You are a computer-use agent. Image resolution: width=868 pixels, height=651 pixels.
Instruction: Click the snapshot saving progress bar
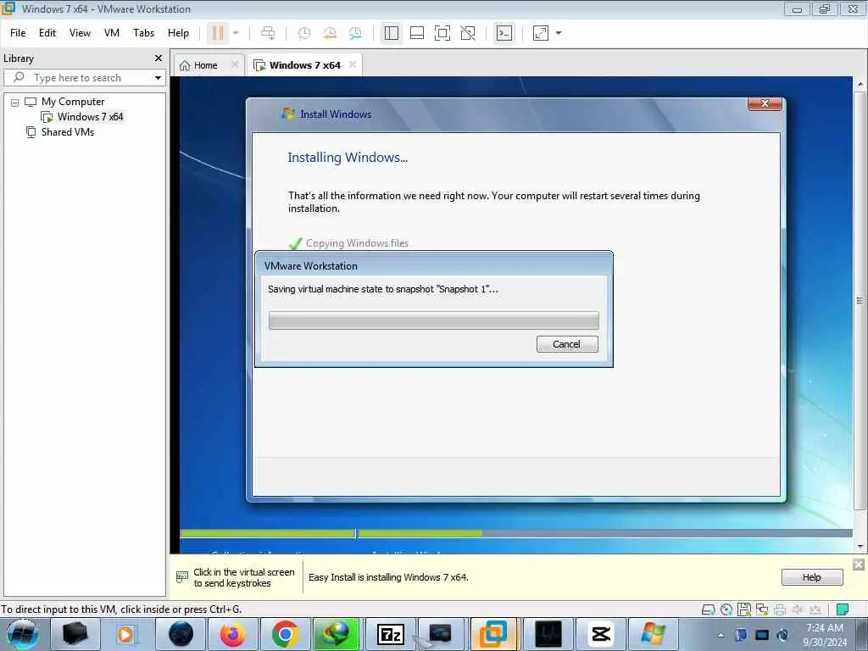(x=433, y=320)
